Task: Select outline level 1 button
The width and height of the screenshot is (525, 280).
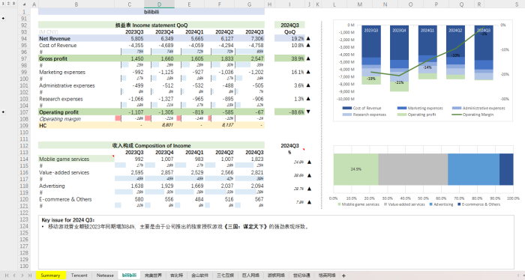Action: [3, 3]
